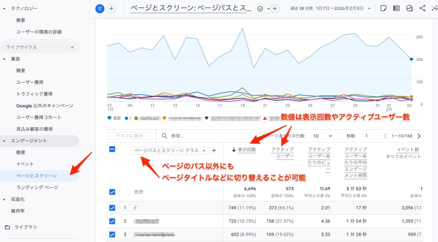Add a secondary dimension with the plus icon
This screenshot has width=438, height=242.
[x=214, y=150]
